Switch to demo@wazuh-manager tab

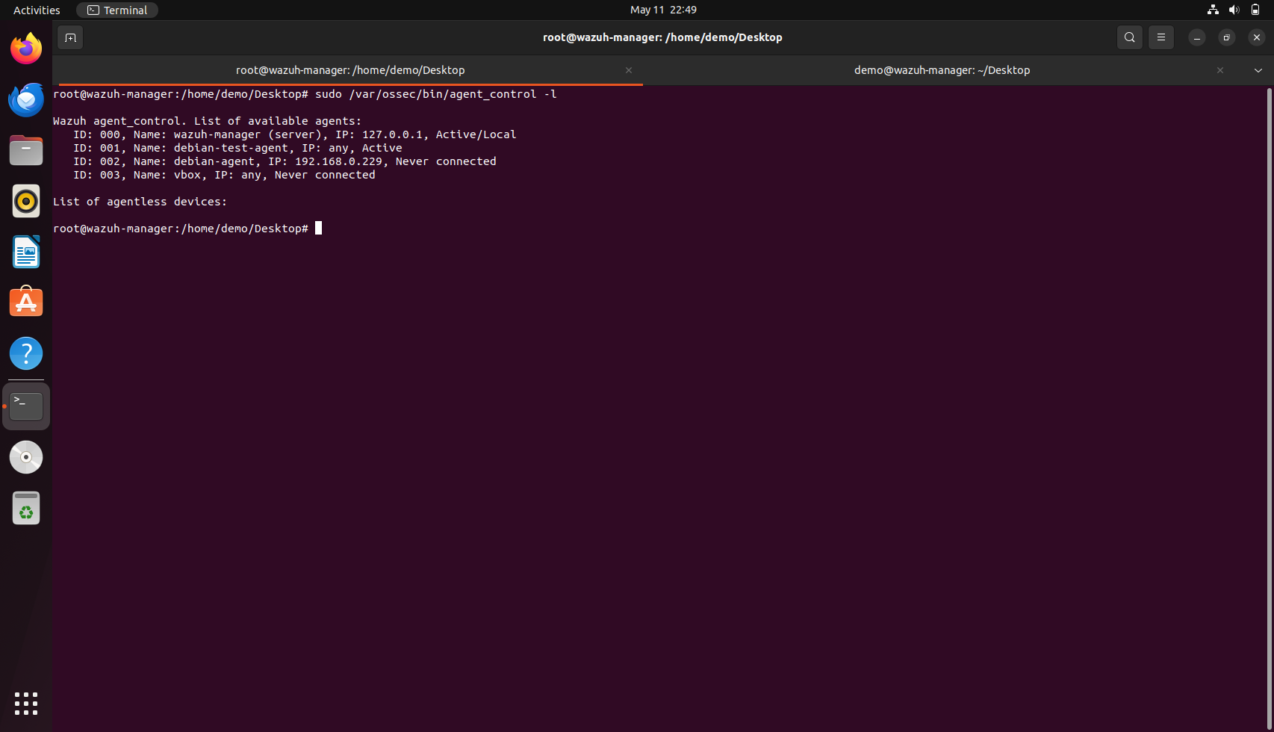[942, 70]
